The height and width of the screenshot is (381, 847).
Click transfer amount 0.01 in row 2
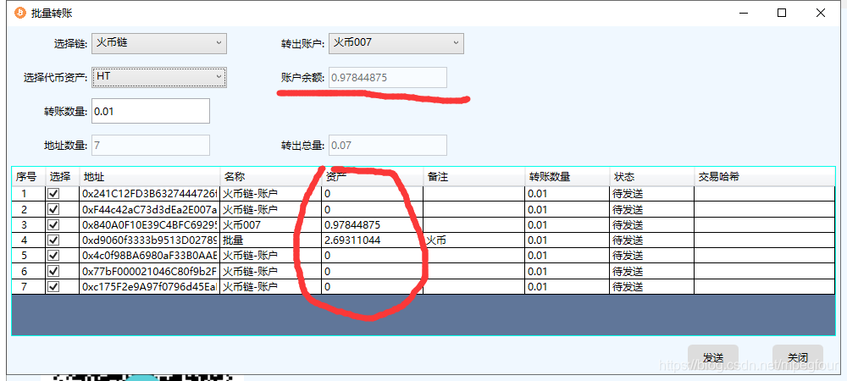click(x=567, y=209)
